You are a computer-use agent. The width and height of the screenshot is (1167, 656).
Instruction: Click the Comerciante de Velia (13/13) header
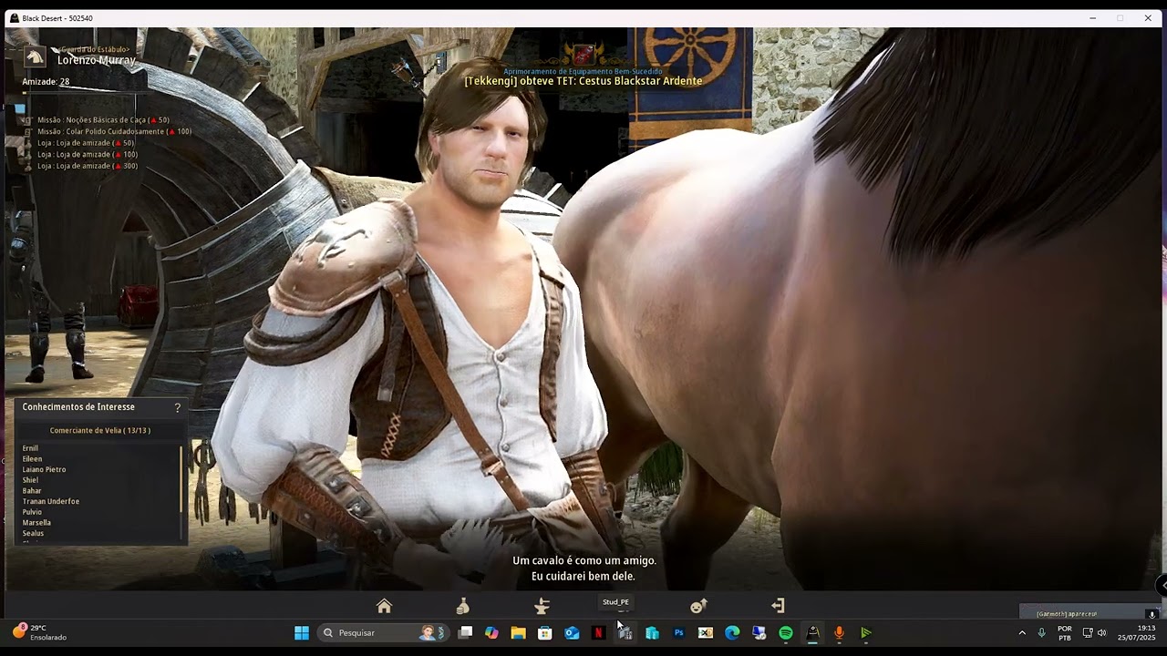click(x=100, y=430)
